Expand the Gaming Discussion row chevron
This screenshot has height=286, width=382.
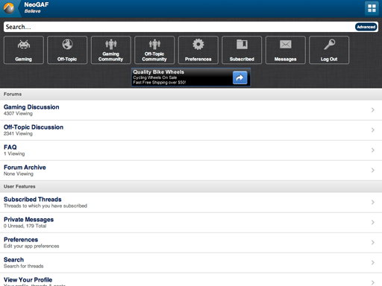pyautogui.click(x=372, y=110)
